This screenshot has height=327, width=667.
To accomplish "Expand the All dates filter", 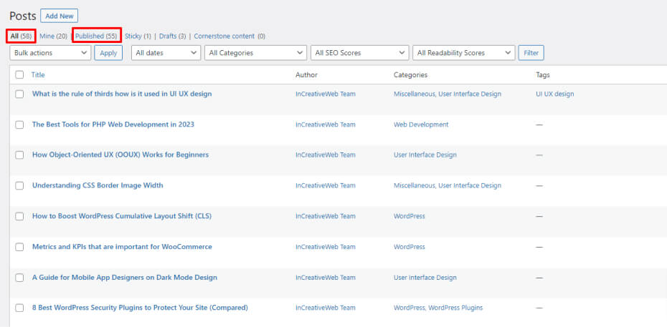I will pyautogui.click(x=166, y=53).
